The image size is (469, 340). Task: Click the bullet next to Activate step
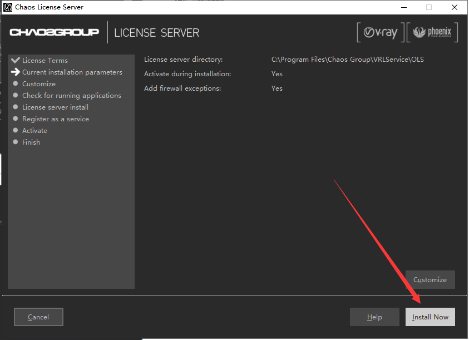(x=16, y=131)
